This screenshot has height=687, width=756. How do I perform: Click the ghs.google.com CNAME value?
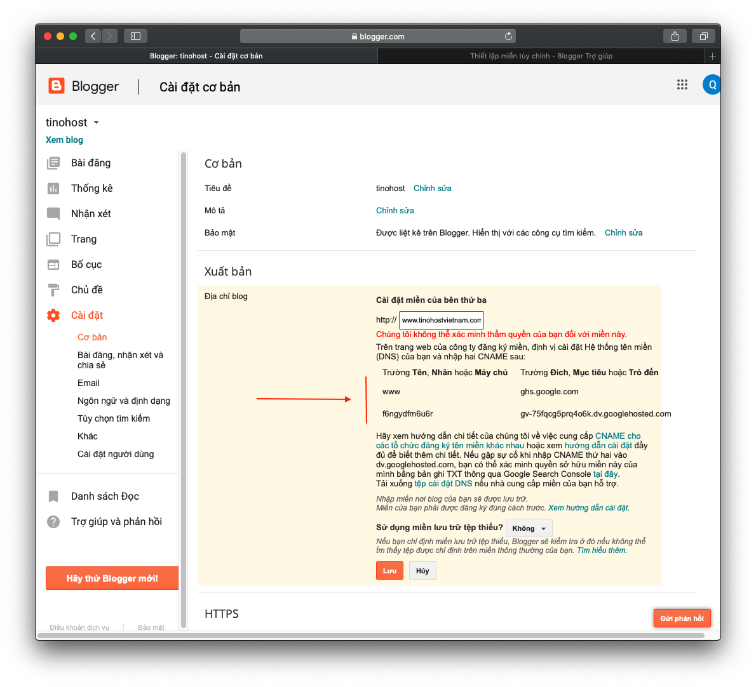coord(549,392)
